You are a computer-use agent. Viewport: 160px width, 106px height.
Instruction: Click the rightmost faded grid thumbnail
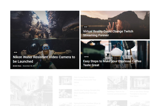[140, 82]
